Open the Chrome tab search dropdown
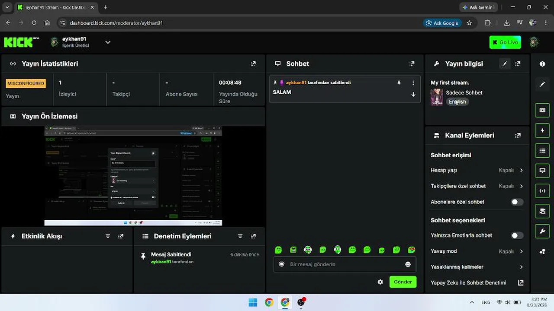The image size is (554, 311). click(7, 7)
